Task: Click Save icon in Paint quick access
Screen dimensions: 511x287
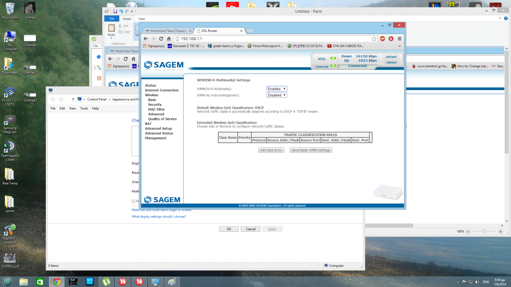Action: [115, 11]
